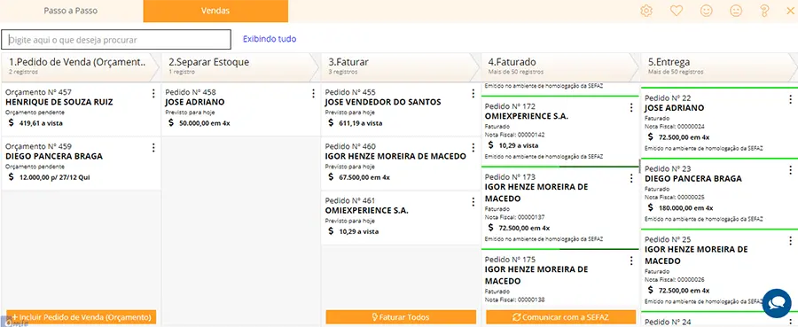Screen dimensions: 798x327
Task: Select stage 3.Faturar header
Action: click(400, 66)
